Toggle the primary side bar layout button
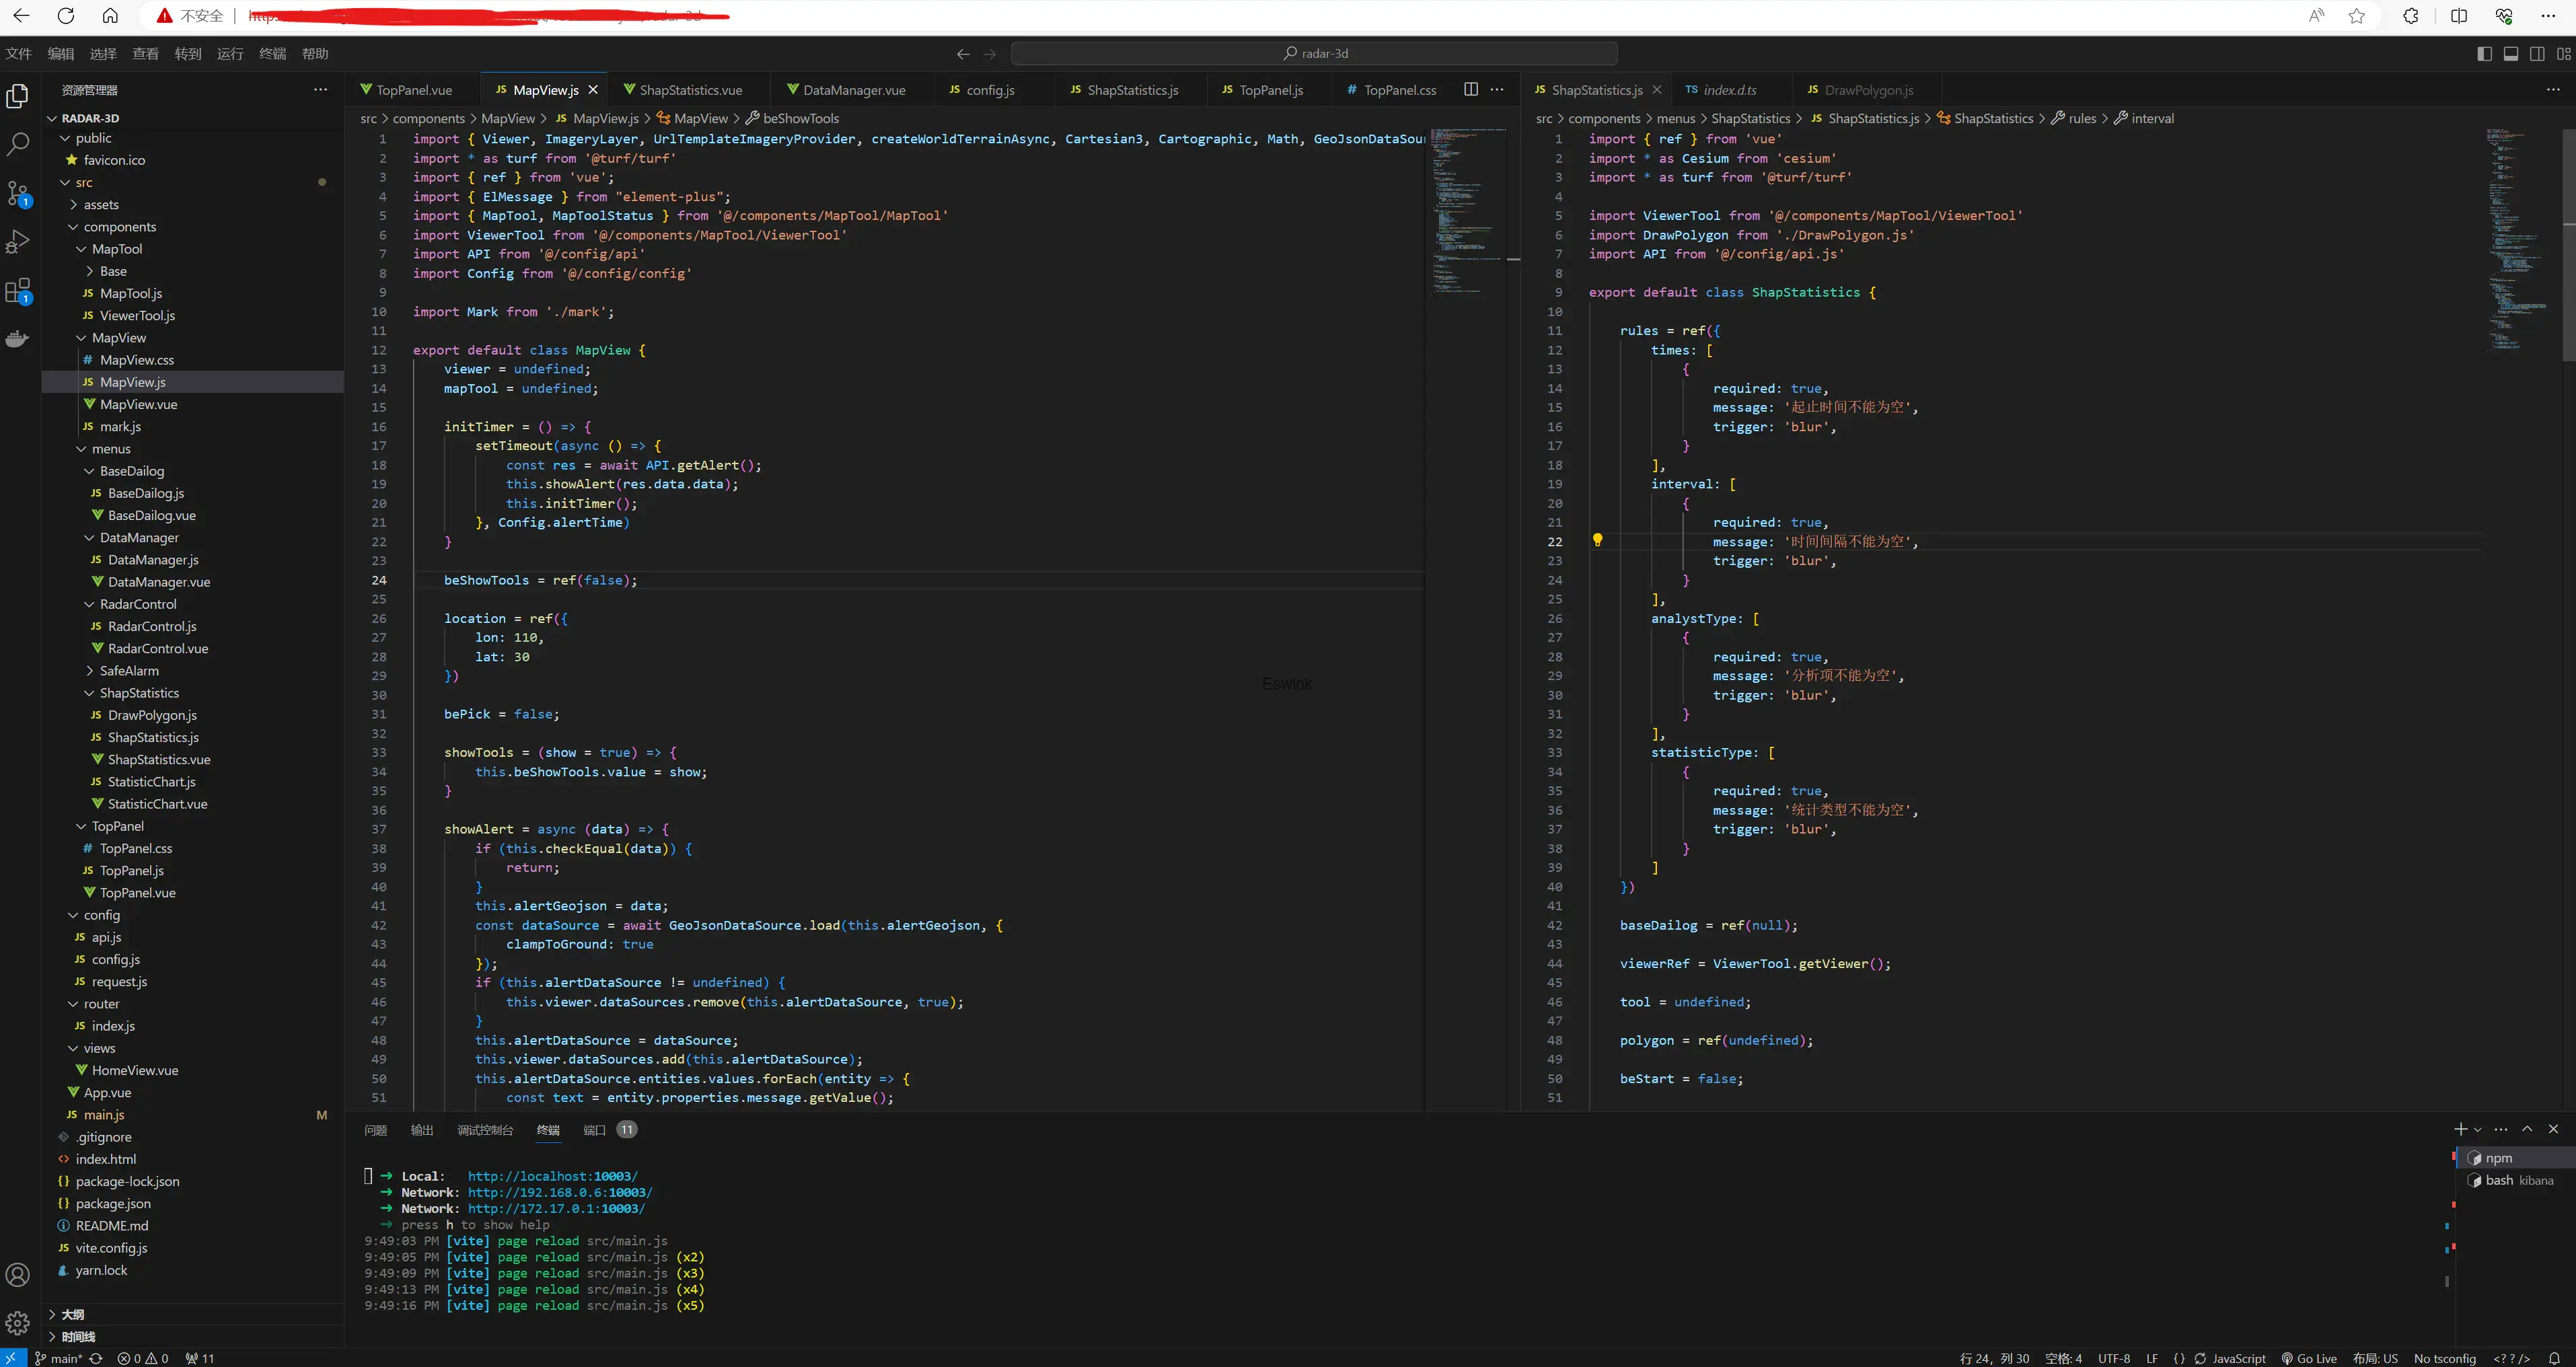 pyautogui.click(x=2484, y=54)
